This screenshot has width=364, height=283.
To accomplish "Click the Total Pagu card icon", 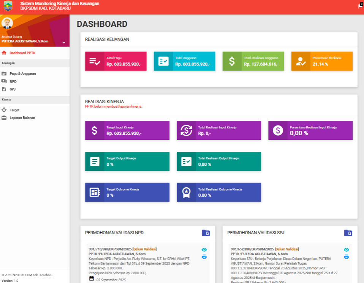I will tap(95, 61).
